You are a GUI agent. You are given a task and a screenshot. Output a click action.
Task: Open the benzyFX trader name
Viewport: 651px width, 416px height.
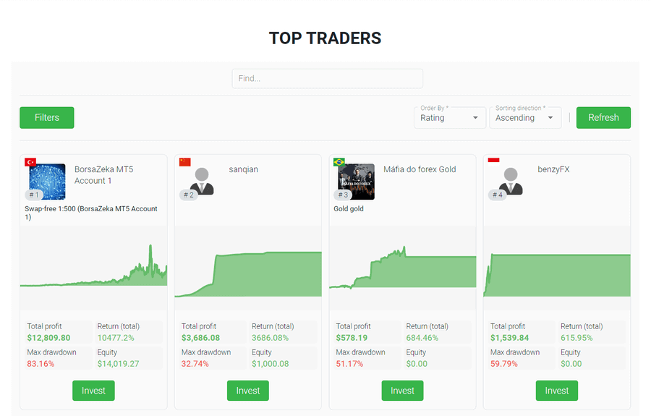tap(553, 169)
